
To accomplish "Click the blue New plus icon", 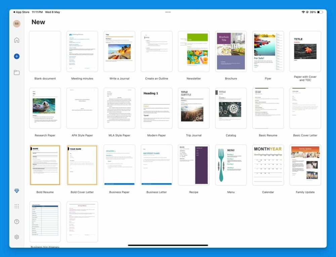I will pyautogui.click(x=17, y=56).
